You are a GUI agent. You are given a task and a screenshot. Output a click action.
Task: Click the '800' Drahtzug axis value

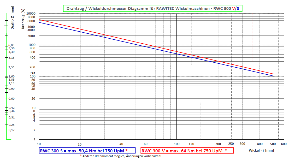click(32, 48)
